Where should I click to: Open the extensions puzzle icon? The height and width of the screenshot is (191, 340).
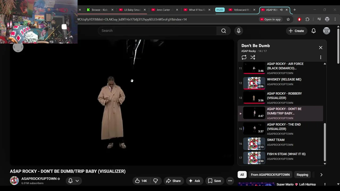tap(308, 19)
